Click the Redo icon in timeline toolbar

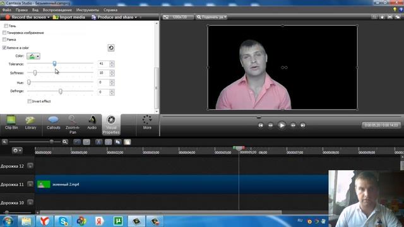tap(86, 142)
